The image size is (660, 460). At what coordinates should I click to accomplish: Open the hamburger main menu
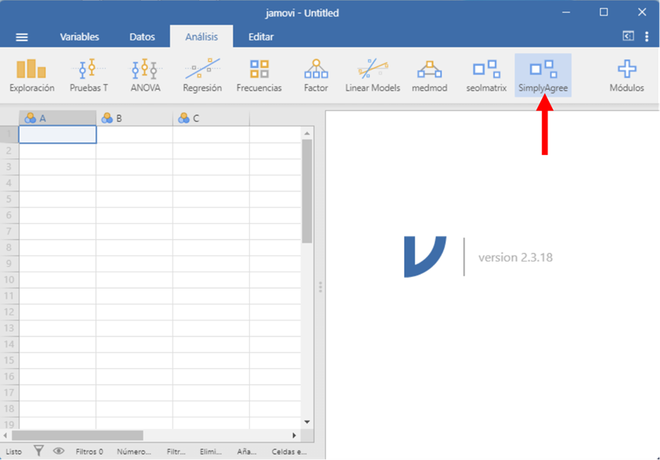(x=22, y=37)
